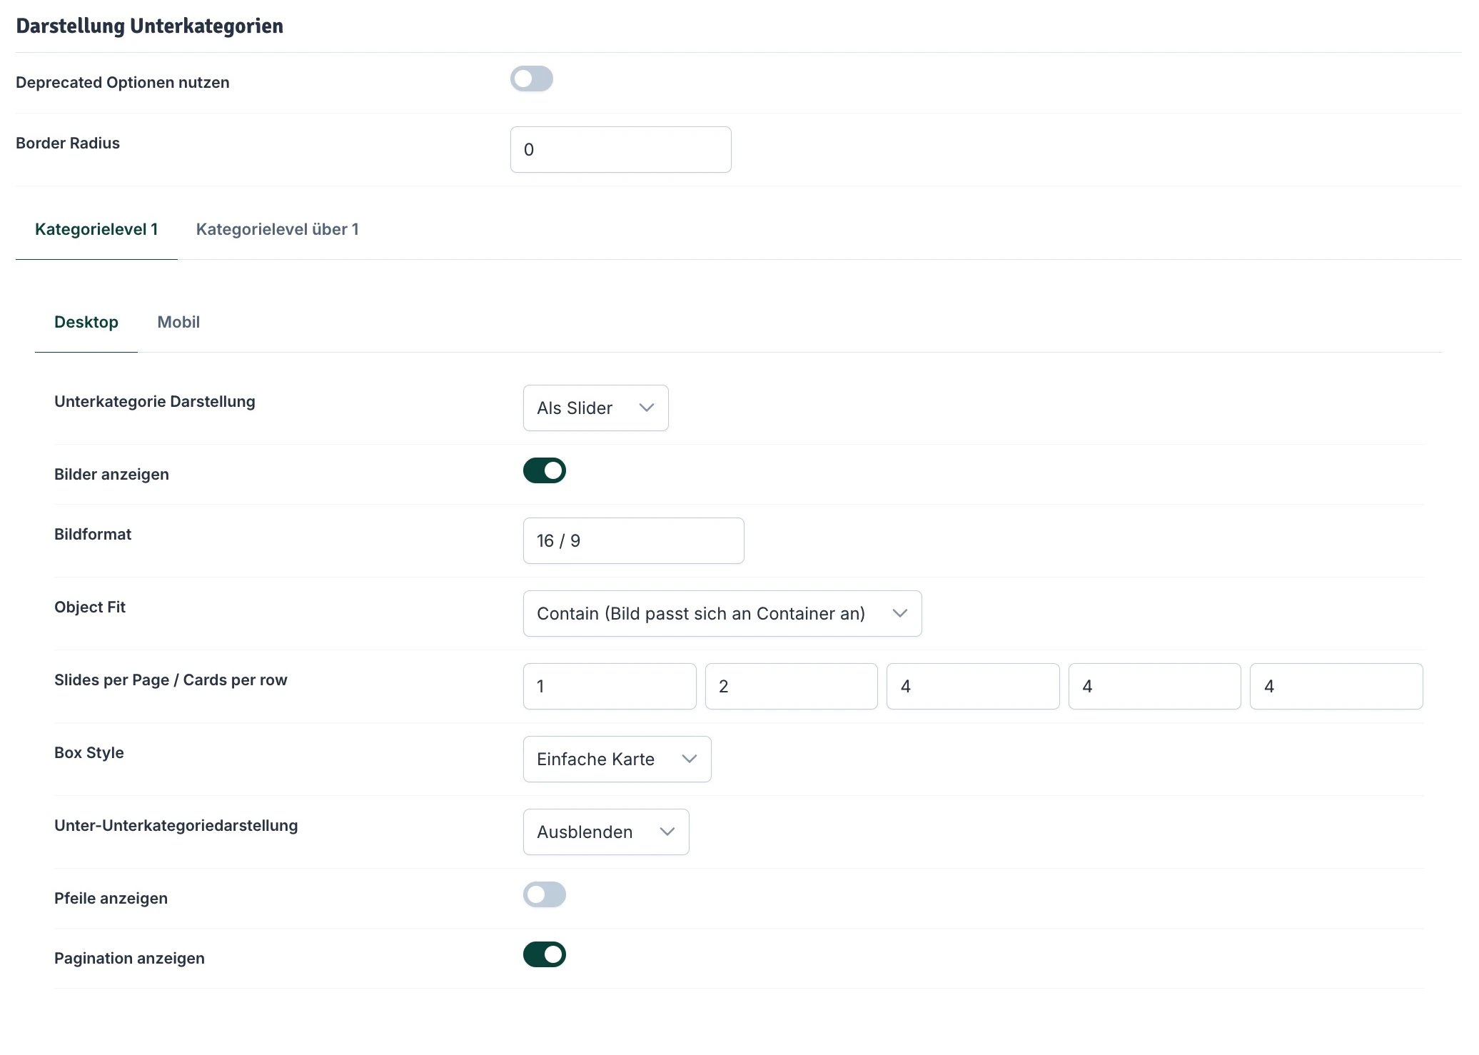Switch to the Mobil tab
Viewport: 1479px width, 1055px height.
[x=178, y=322]
